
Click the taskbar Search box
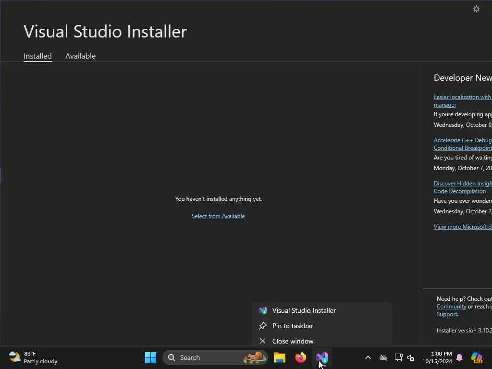(x=215, y=357)
